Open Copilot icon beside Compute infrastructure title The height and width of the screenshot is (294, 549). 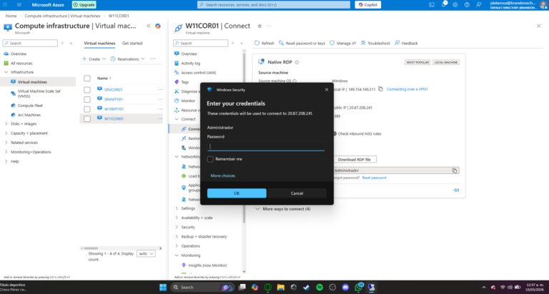click(158, 26)
